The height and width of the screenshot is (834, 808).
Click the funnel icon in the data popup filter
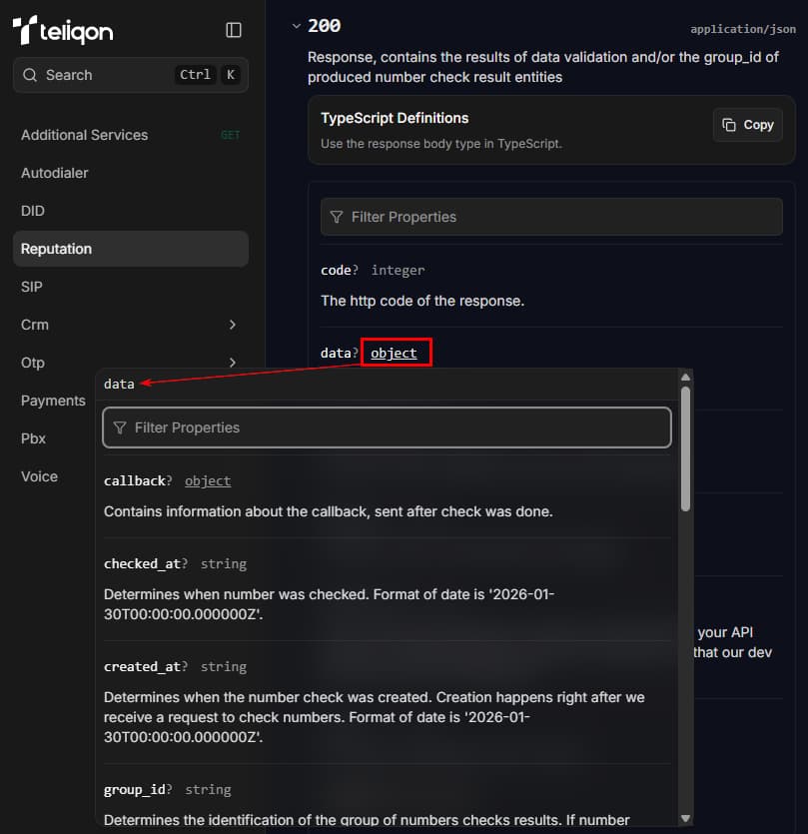coord(120,427)
